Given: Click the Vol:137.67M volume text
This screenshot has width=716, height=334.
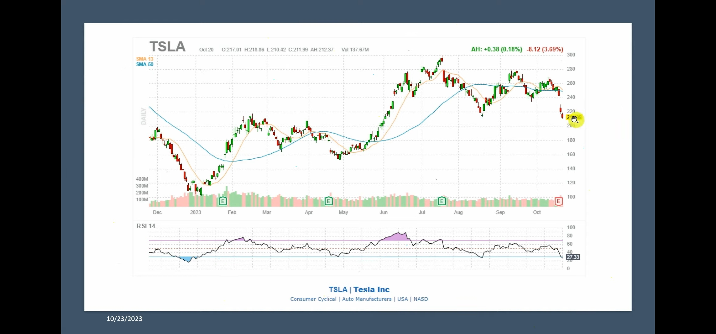Looking at the screenshot, I should click(355, 49).
